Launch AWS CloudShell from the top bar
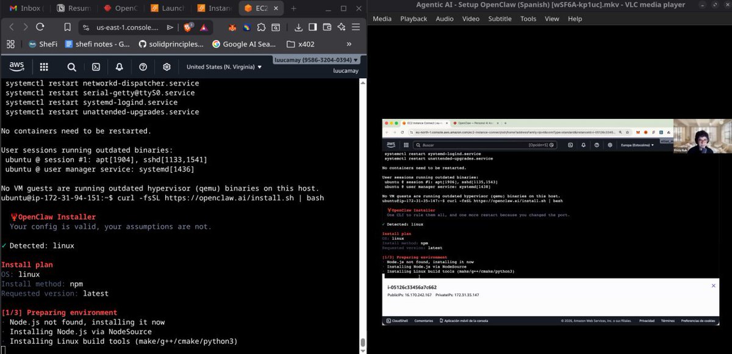Screen dimensions: 732x354 pyautogui.click(x=96, y=67)
